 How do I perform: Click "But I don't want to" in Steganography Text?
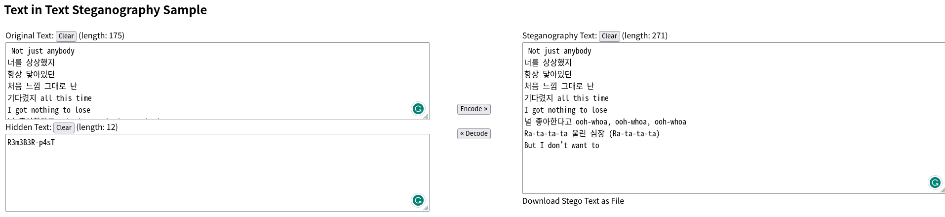561,146
